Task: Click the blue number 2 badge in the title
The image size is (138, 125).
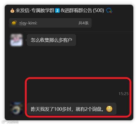Action: pos(57,11)
